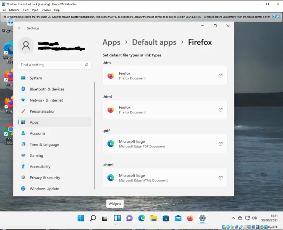Open Task View from the taskbar
Image resolution: width=283 pixels, height=230 pixels.
click(x=105, y=218)
